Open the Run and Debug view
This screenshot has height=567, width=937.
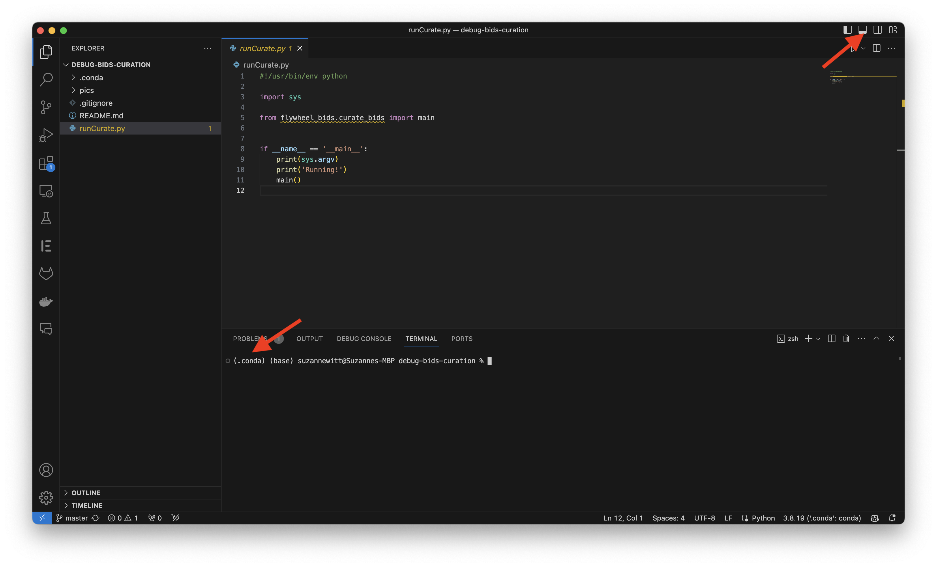46,135
